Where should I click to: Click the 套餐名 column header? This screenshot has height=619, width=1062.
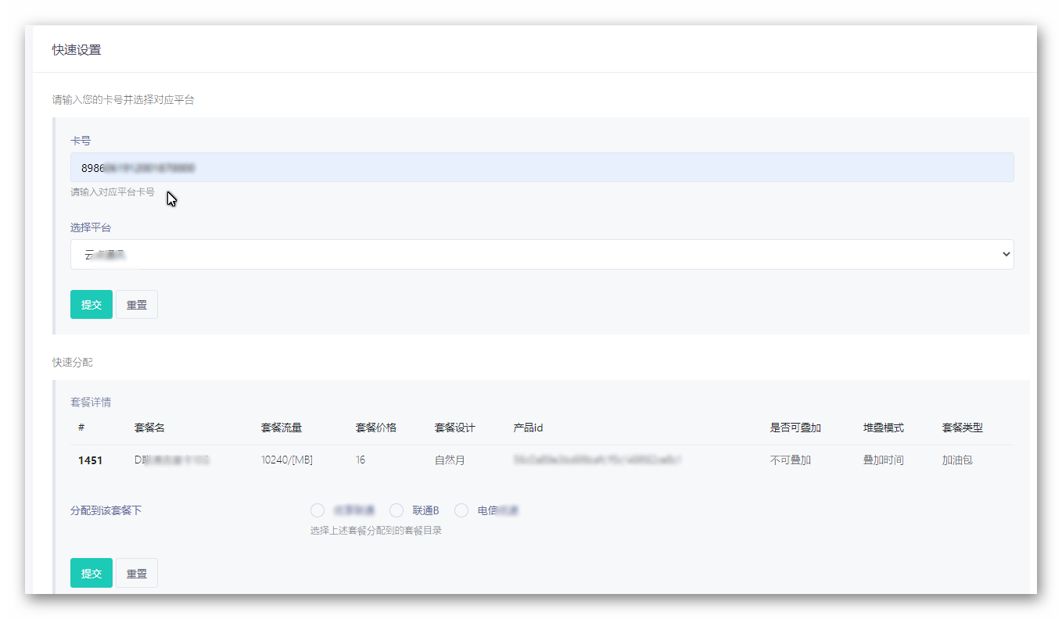click(x=149, y=428)
